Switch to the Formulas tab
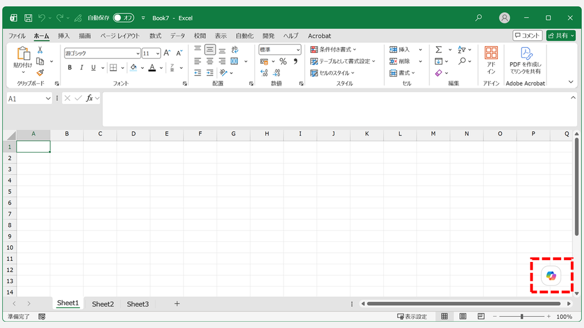The width and height of the screenshot is (584, 328). 155,36
